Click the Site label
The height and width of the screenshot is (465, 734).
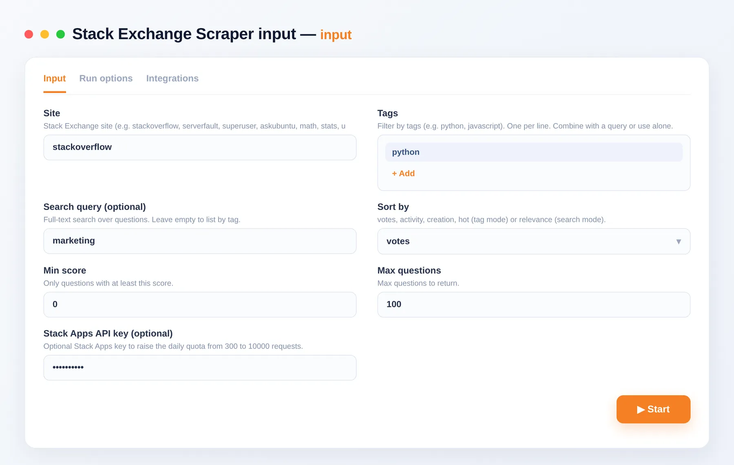(x=52, y=113)
